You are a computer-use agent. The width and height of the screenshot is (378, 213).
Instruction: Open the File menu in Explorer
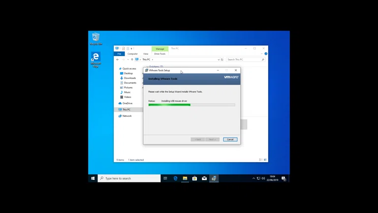tap(119, 54)
